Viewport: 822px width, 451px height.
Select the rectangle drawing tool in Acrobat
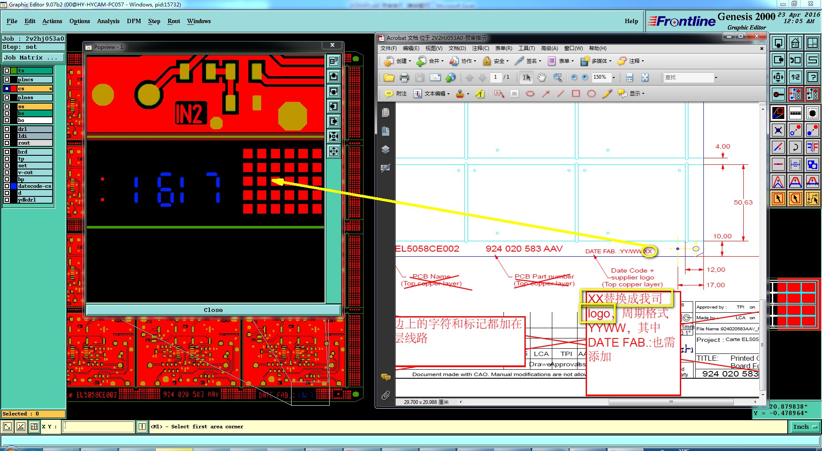576,94
